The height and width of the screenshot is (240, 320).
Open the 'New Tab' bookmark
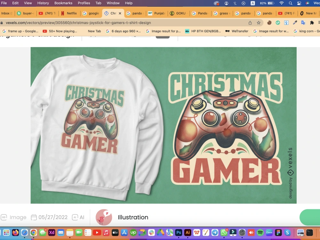[94, 31]
